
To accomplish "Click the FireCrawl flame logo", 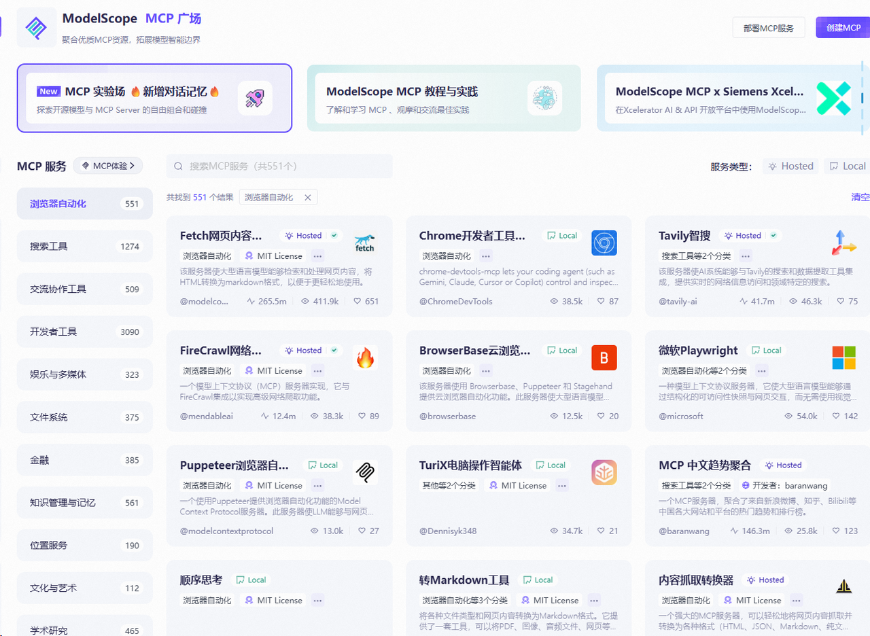I will 365,357.
